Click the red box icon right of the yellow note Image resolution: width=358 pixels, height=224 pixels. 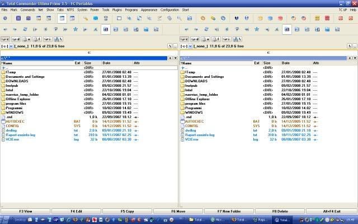tap(280, 18)
